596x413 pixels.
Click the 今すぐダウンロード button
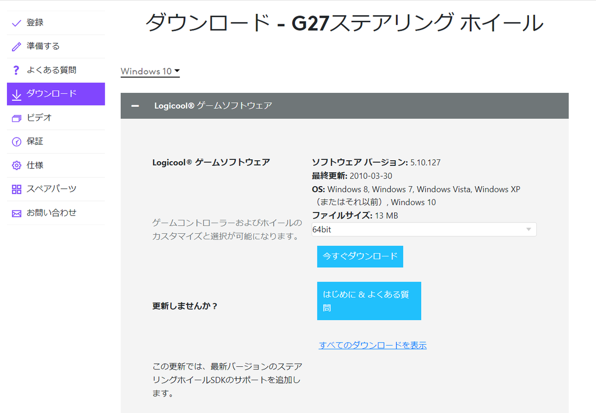coord(360,256)
